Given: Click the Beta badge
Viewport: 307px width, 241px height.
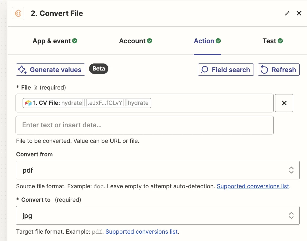Looking at the screenshot, I should pyautogui.click(x=99, y=69).
